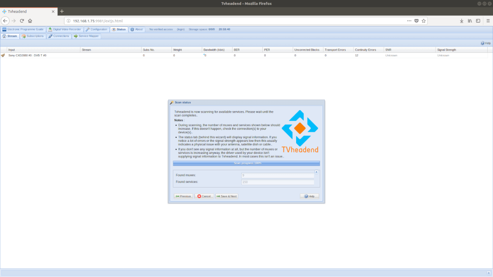The width and height of the screenshot is (493, 277).
Task: Go to the Service Mapper sub-tab
Action: tap(86, 36)
